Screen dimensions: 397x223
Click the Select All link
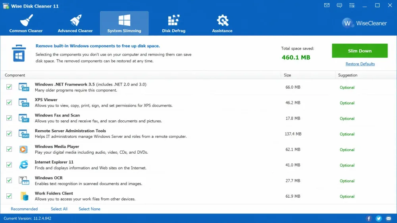59,209
